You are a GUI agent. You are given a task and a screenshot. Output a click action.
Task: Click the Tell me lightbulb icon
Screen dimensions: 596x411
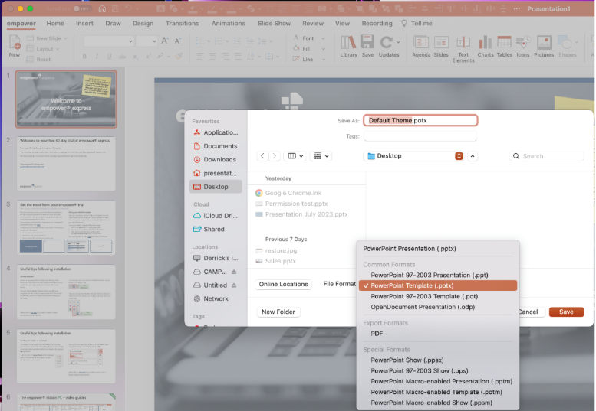click(x=404, y=23)
